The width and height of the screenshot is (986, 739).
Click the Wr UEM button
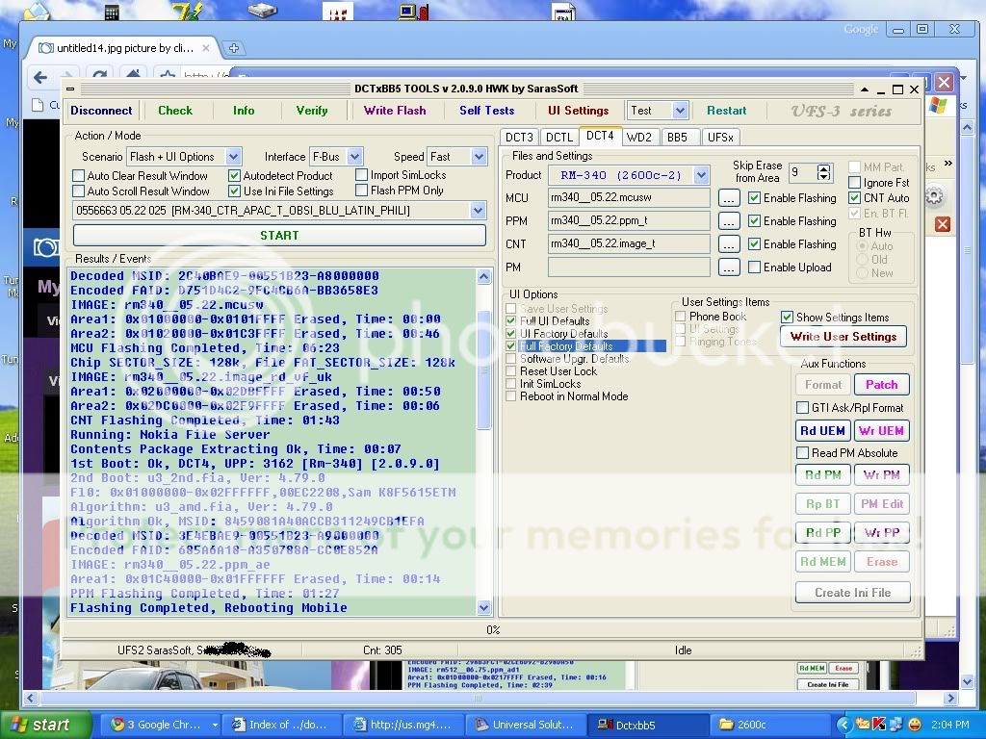[x=882, y=431]
